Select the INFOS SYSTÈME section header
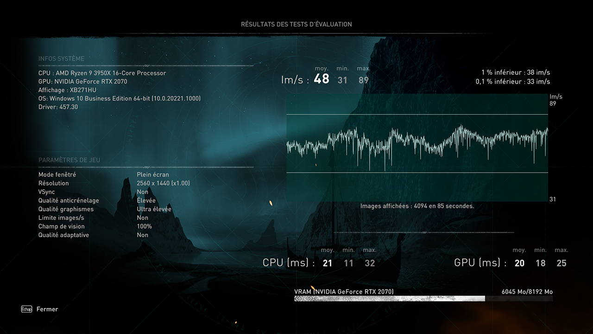593x334 pixels. (x=61, y=59)
